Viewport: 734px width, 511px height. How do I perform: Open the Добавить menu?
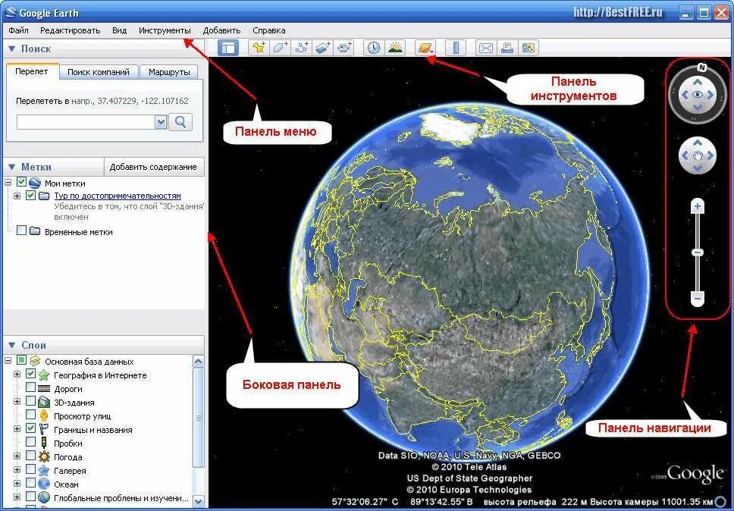tap(222, 30)
